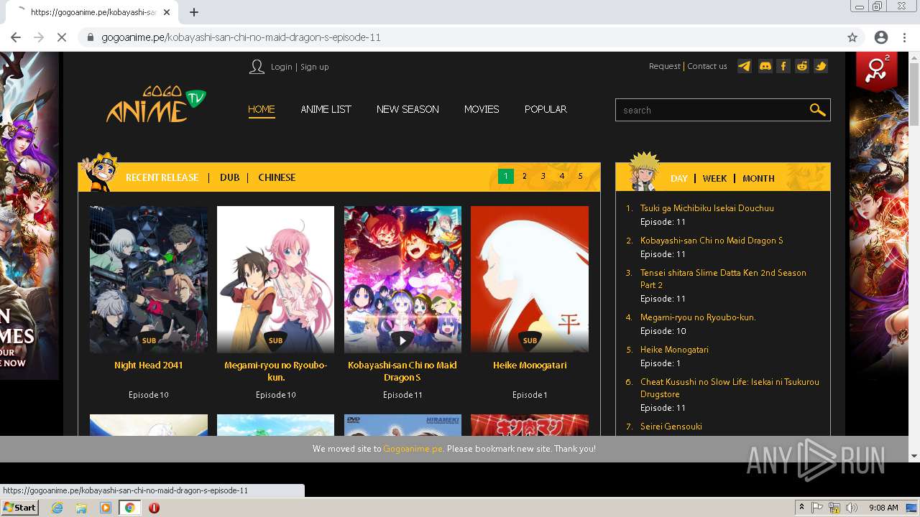Open the ANIME LIST menu
Viewport: 920px width, 517px height.
[326, 109]
